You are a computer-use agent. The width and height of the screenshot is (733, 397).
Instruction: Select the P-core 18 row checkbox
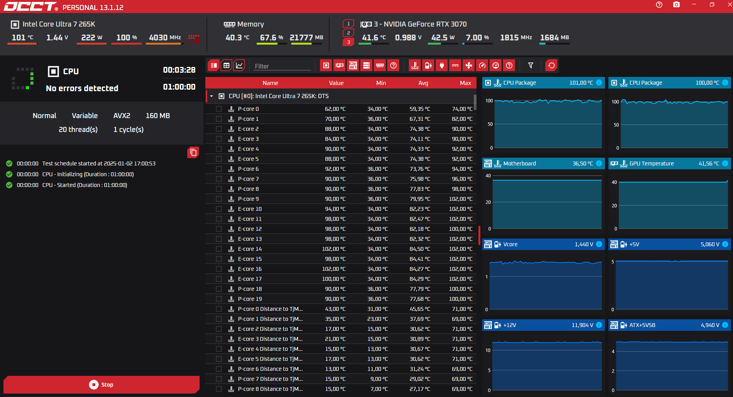pos(219,289)
